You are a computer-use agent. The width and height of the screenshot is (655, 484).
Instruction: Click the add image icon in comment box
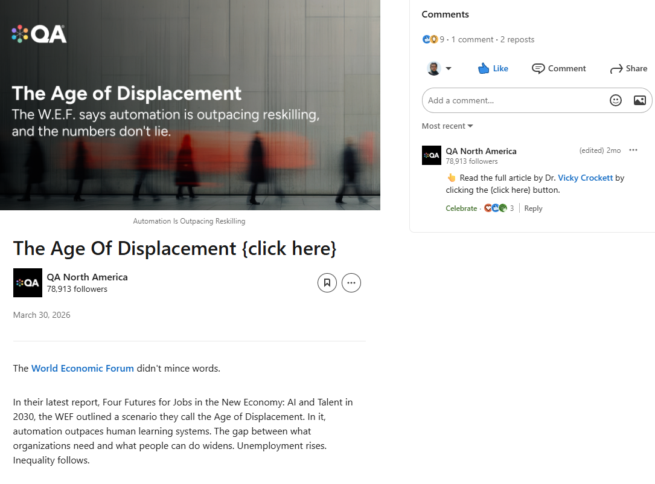click(639, 100)
